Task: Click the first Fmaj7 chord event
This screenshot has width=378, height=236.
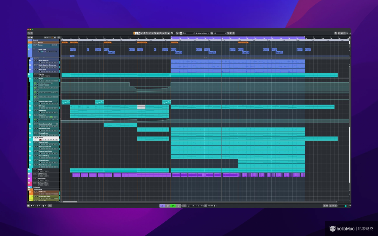Action: [73, 50]
